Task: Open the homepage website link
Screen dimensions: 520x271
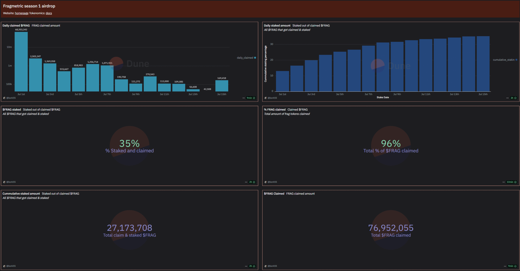Action: [x=22, y=13]
